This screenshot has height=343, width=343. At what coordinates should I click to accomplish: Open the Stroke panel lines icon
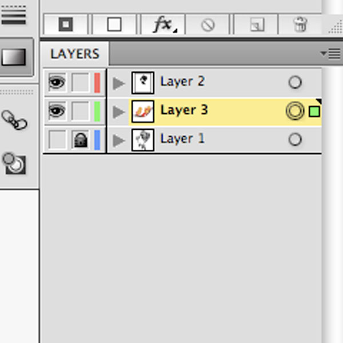pyautogui.click(x=14, y=15)
